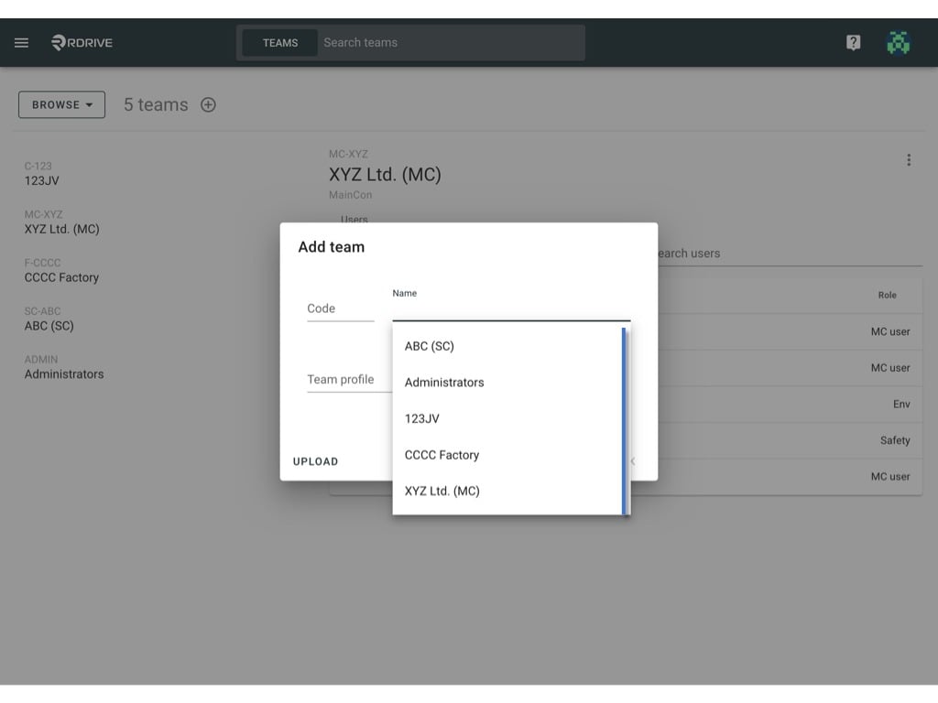Click the Safety role cell

[895, 440]
